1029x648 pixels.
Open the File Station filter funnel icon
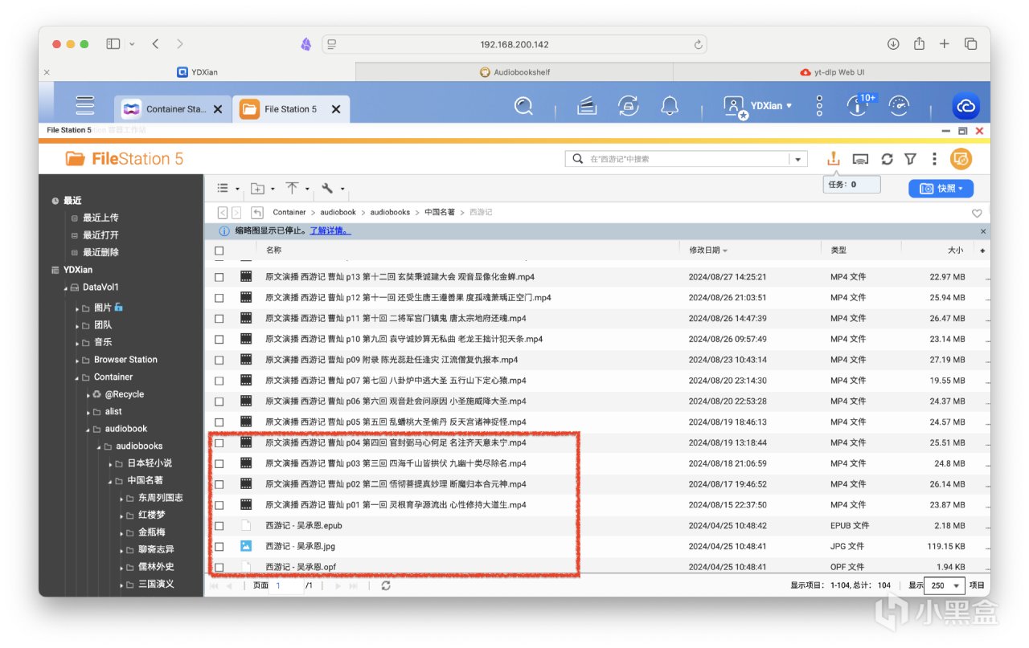click(910, 159)
